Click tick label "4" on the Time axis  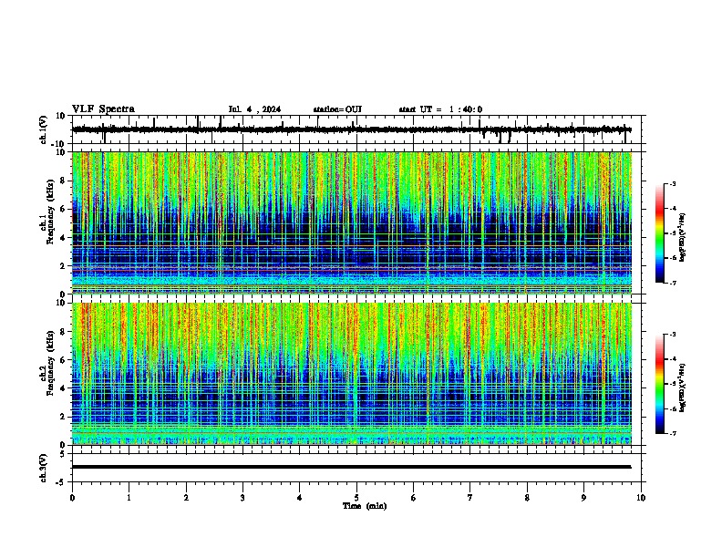[300, 498]
